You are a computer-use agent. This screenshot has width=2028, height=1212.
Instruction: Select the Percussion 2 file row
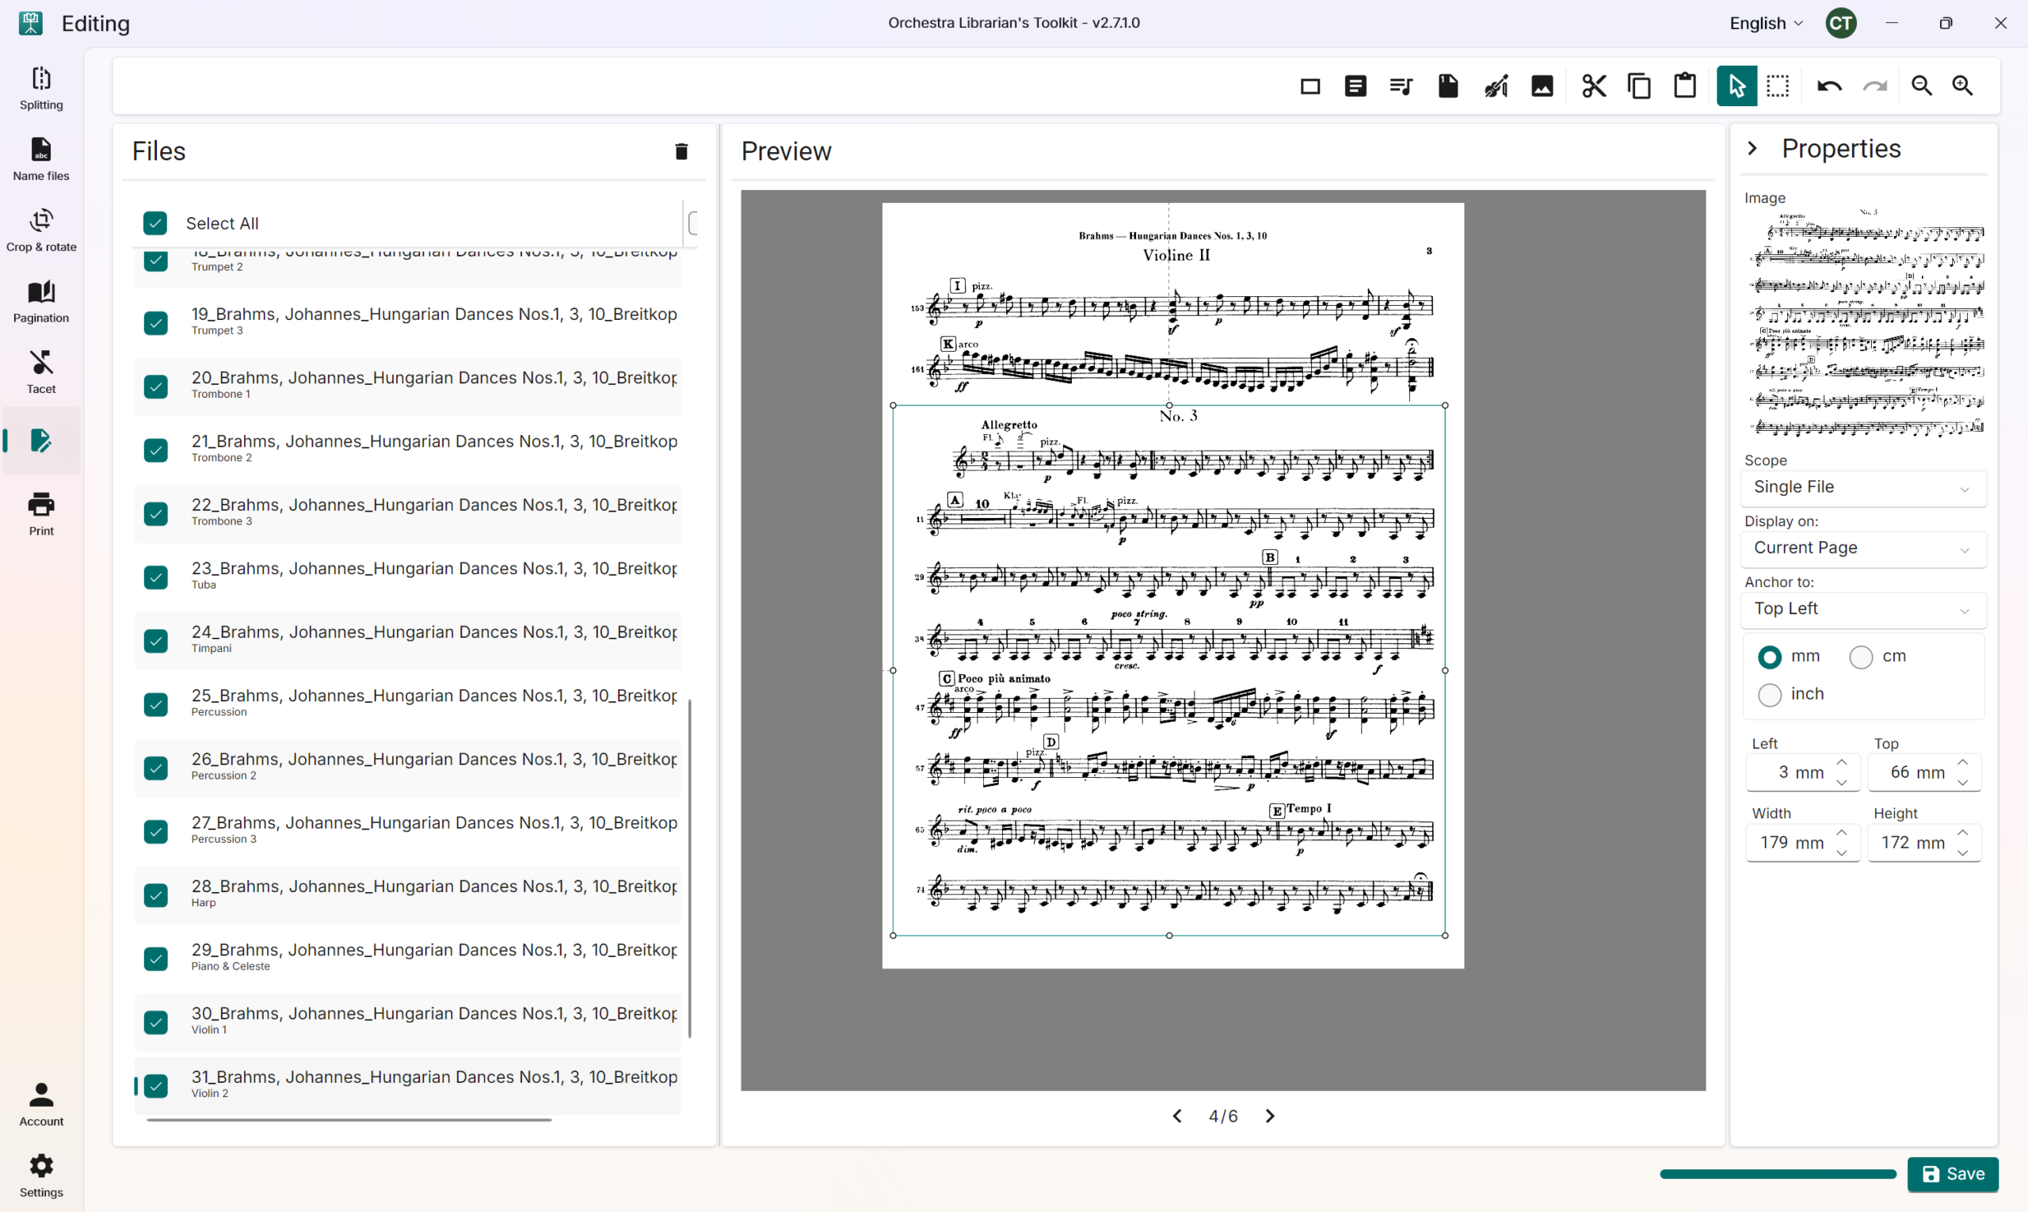[407, 768]
